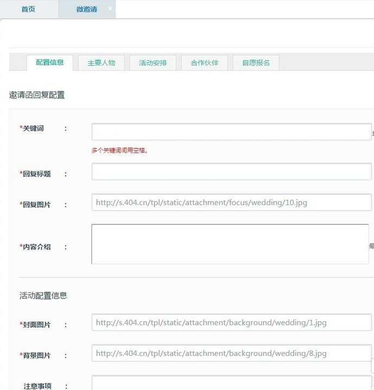374x390 pixels.
Task: Click the 关键词 field label
Action: coord(33,129)
